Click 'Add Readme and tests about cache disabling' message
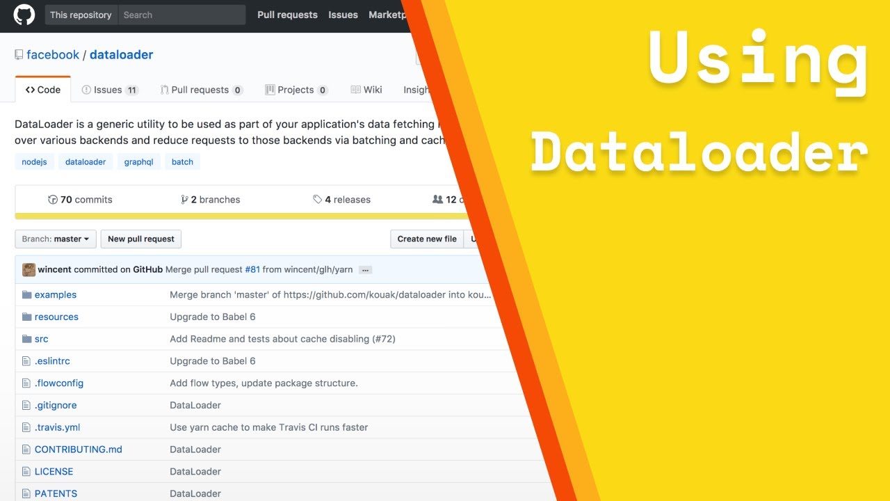The height and width of the screenshot is (501, 890). pyautogui.click(x=282, y=339)
